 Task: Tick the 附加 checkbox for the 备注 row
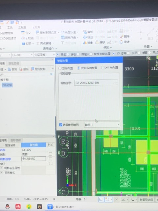[50, 163]
